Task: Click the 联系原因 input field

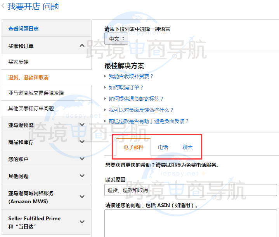Action: point(191,190)
